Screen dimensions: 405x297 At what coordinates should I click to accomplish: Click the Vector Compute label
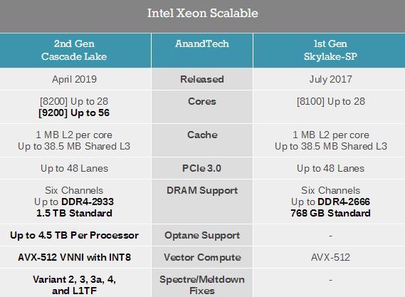(202, 257)
